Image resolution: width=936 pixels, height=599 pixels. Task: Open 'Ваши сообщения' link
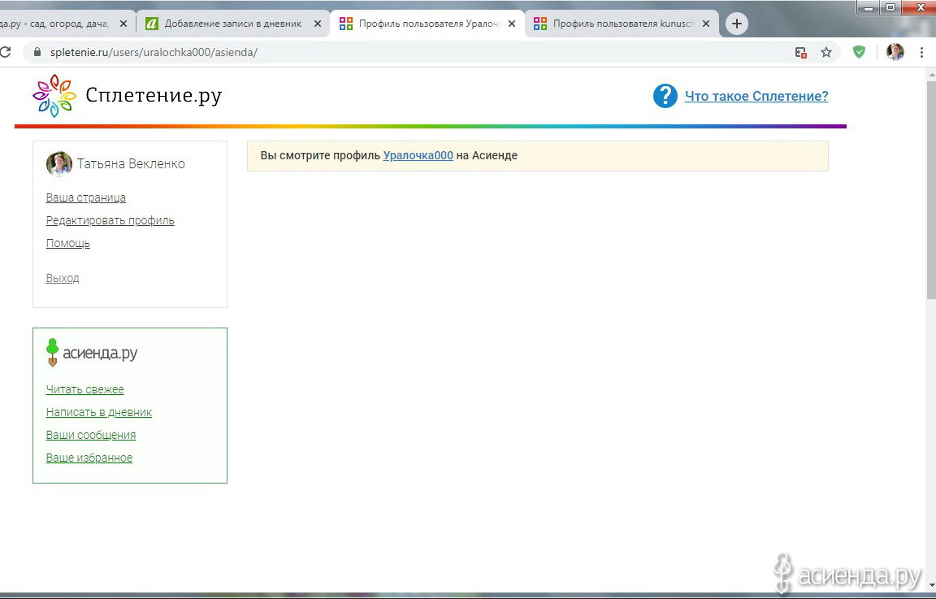91,435
